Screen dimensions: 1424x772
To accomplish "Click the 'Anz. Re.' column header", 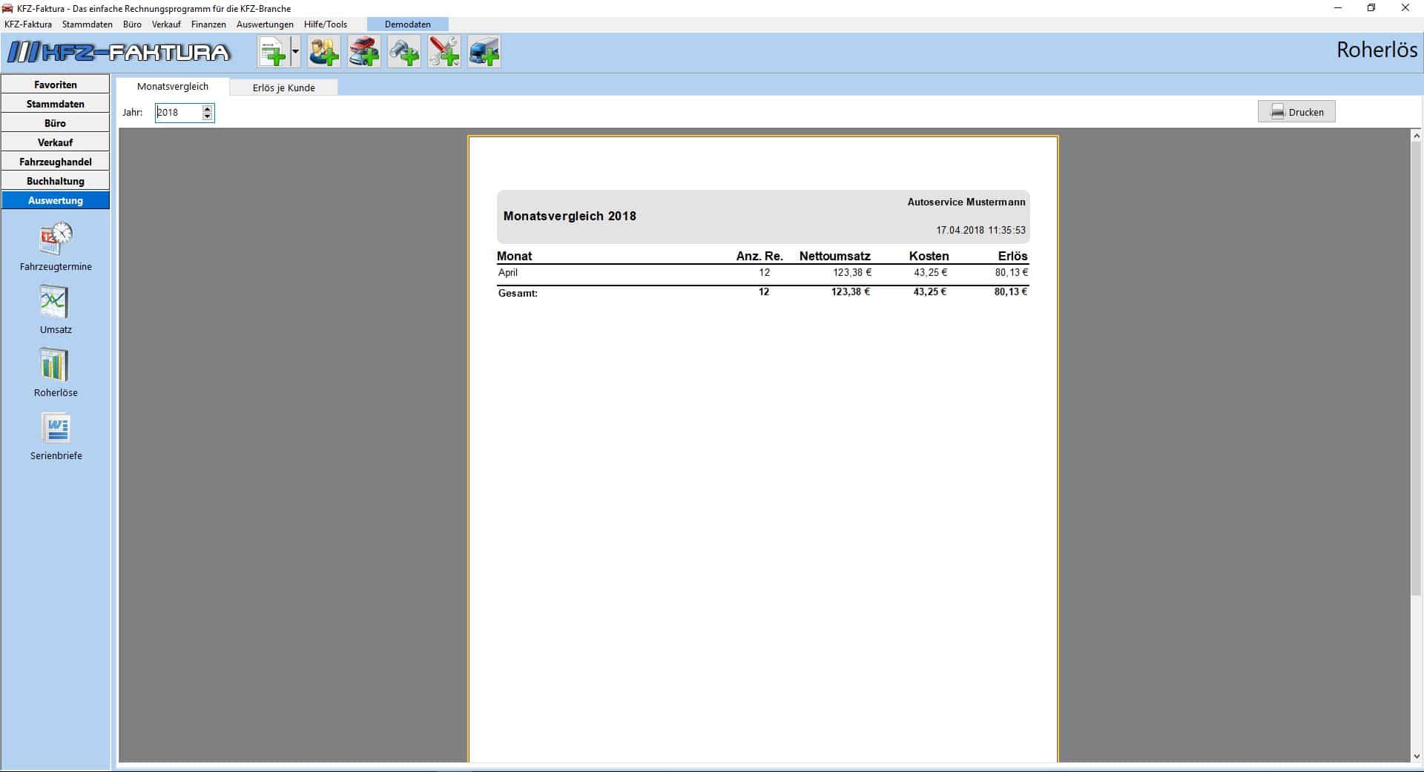I will point(759,256).
